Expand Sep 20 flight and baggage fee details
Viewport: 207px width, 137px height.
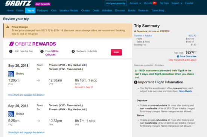(26, 95)
